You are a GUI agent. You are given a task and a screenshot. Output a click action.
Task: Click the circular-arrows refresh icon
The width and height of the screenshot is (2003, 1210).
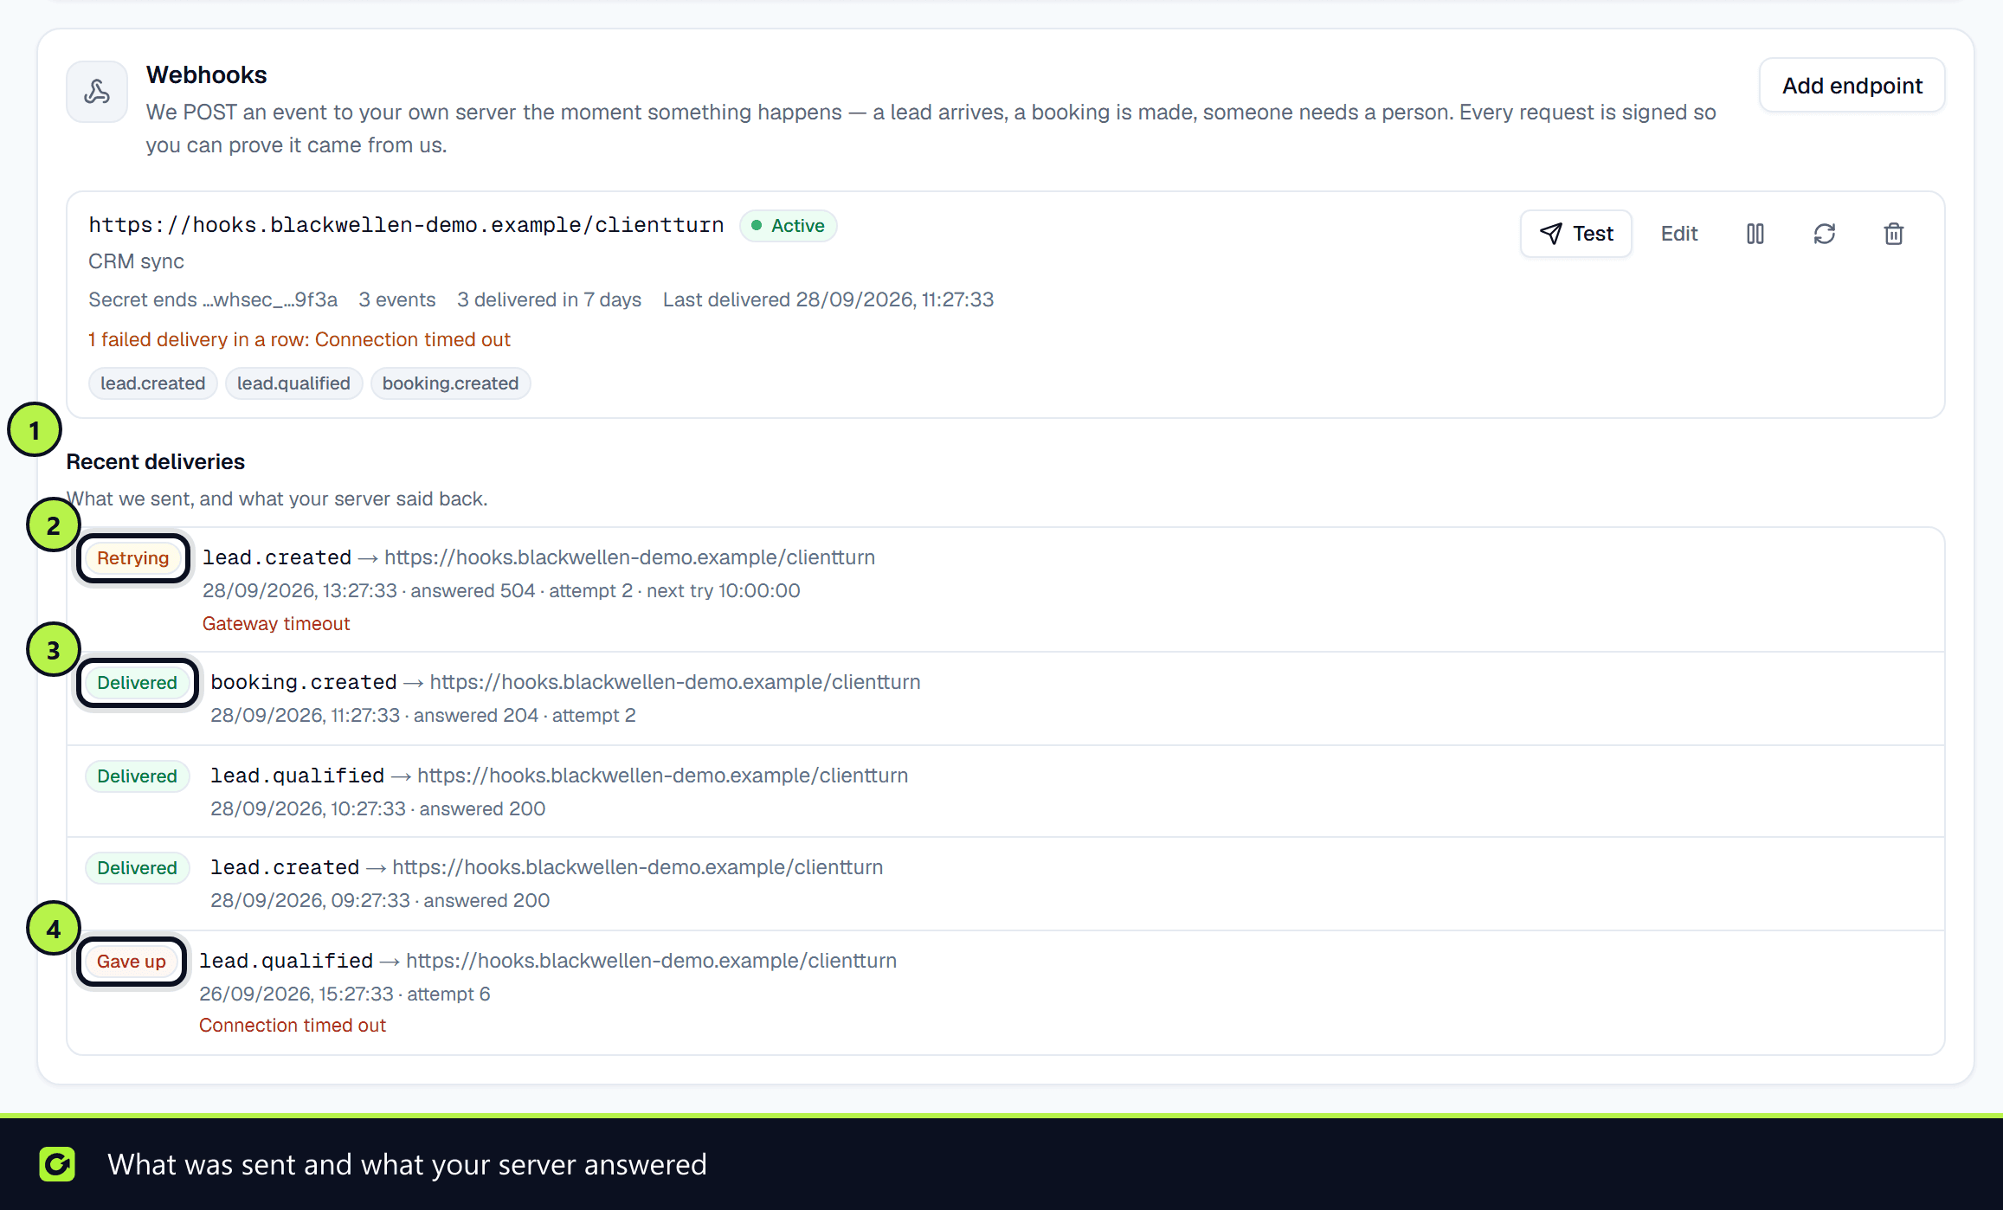tap(1825, 234)
